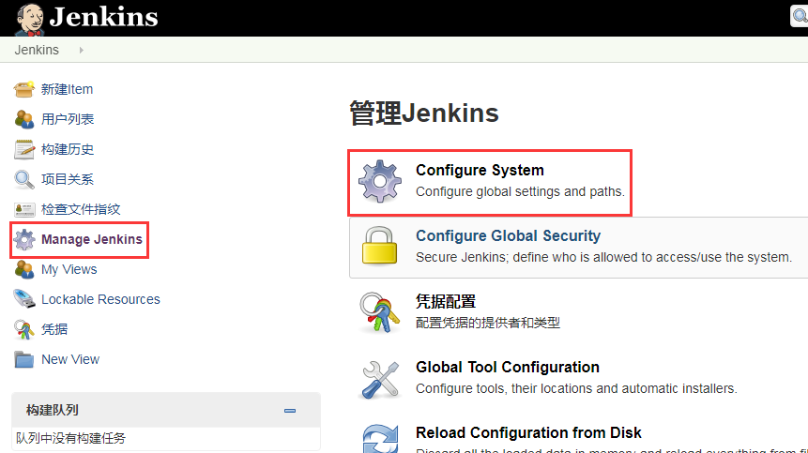Click the 凭据配置 keys icon
The width and height of the screenshot is (808, 453).
coord(380,312)
